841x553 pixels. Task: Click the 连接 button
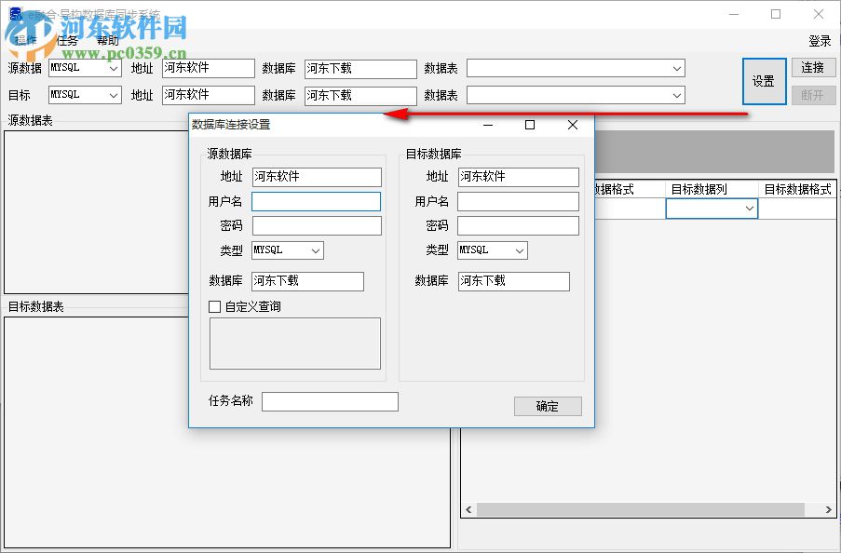[x=815, y=67]
